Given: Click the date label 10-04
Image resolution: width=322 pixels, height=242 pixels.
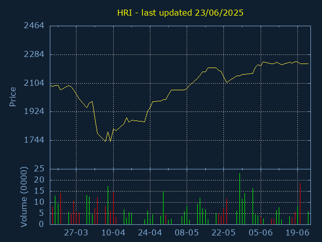Looking at the screenshot, I should tap(113, 233).
